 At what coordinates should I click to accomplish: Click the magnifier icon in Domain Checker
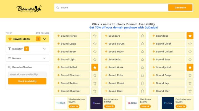pos(10,67)
